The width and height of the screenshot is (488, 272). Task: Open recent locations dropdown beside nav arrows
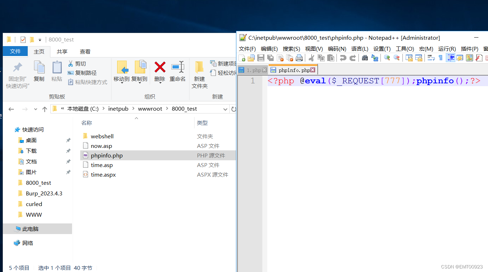[35, 109]
